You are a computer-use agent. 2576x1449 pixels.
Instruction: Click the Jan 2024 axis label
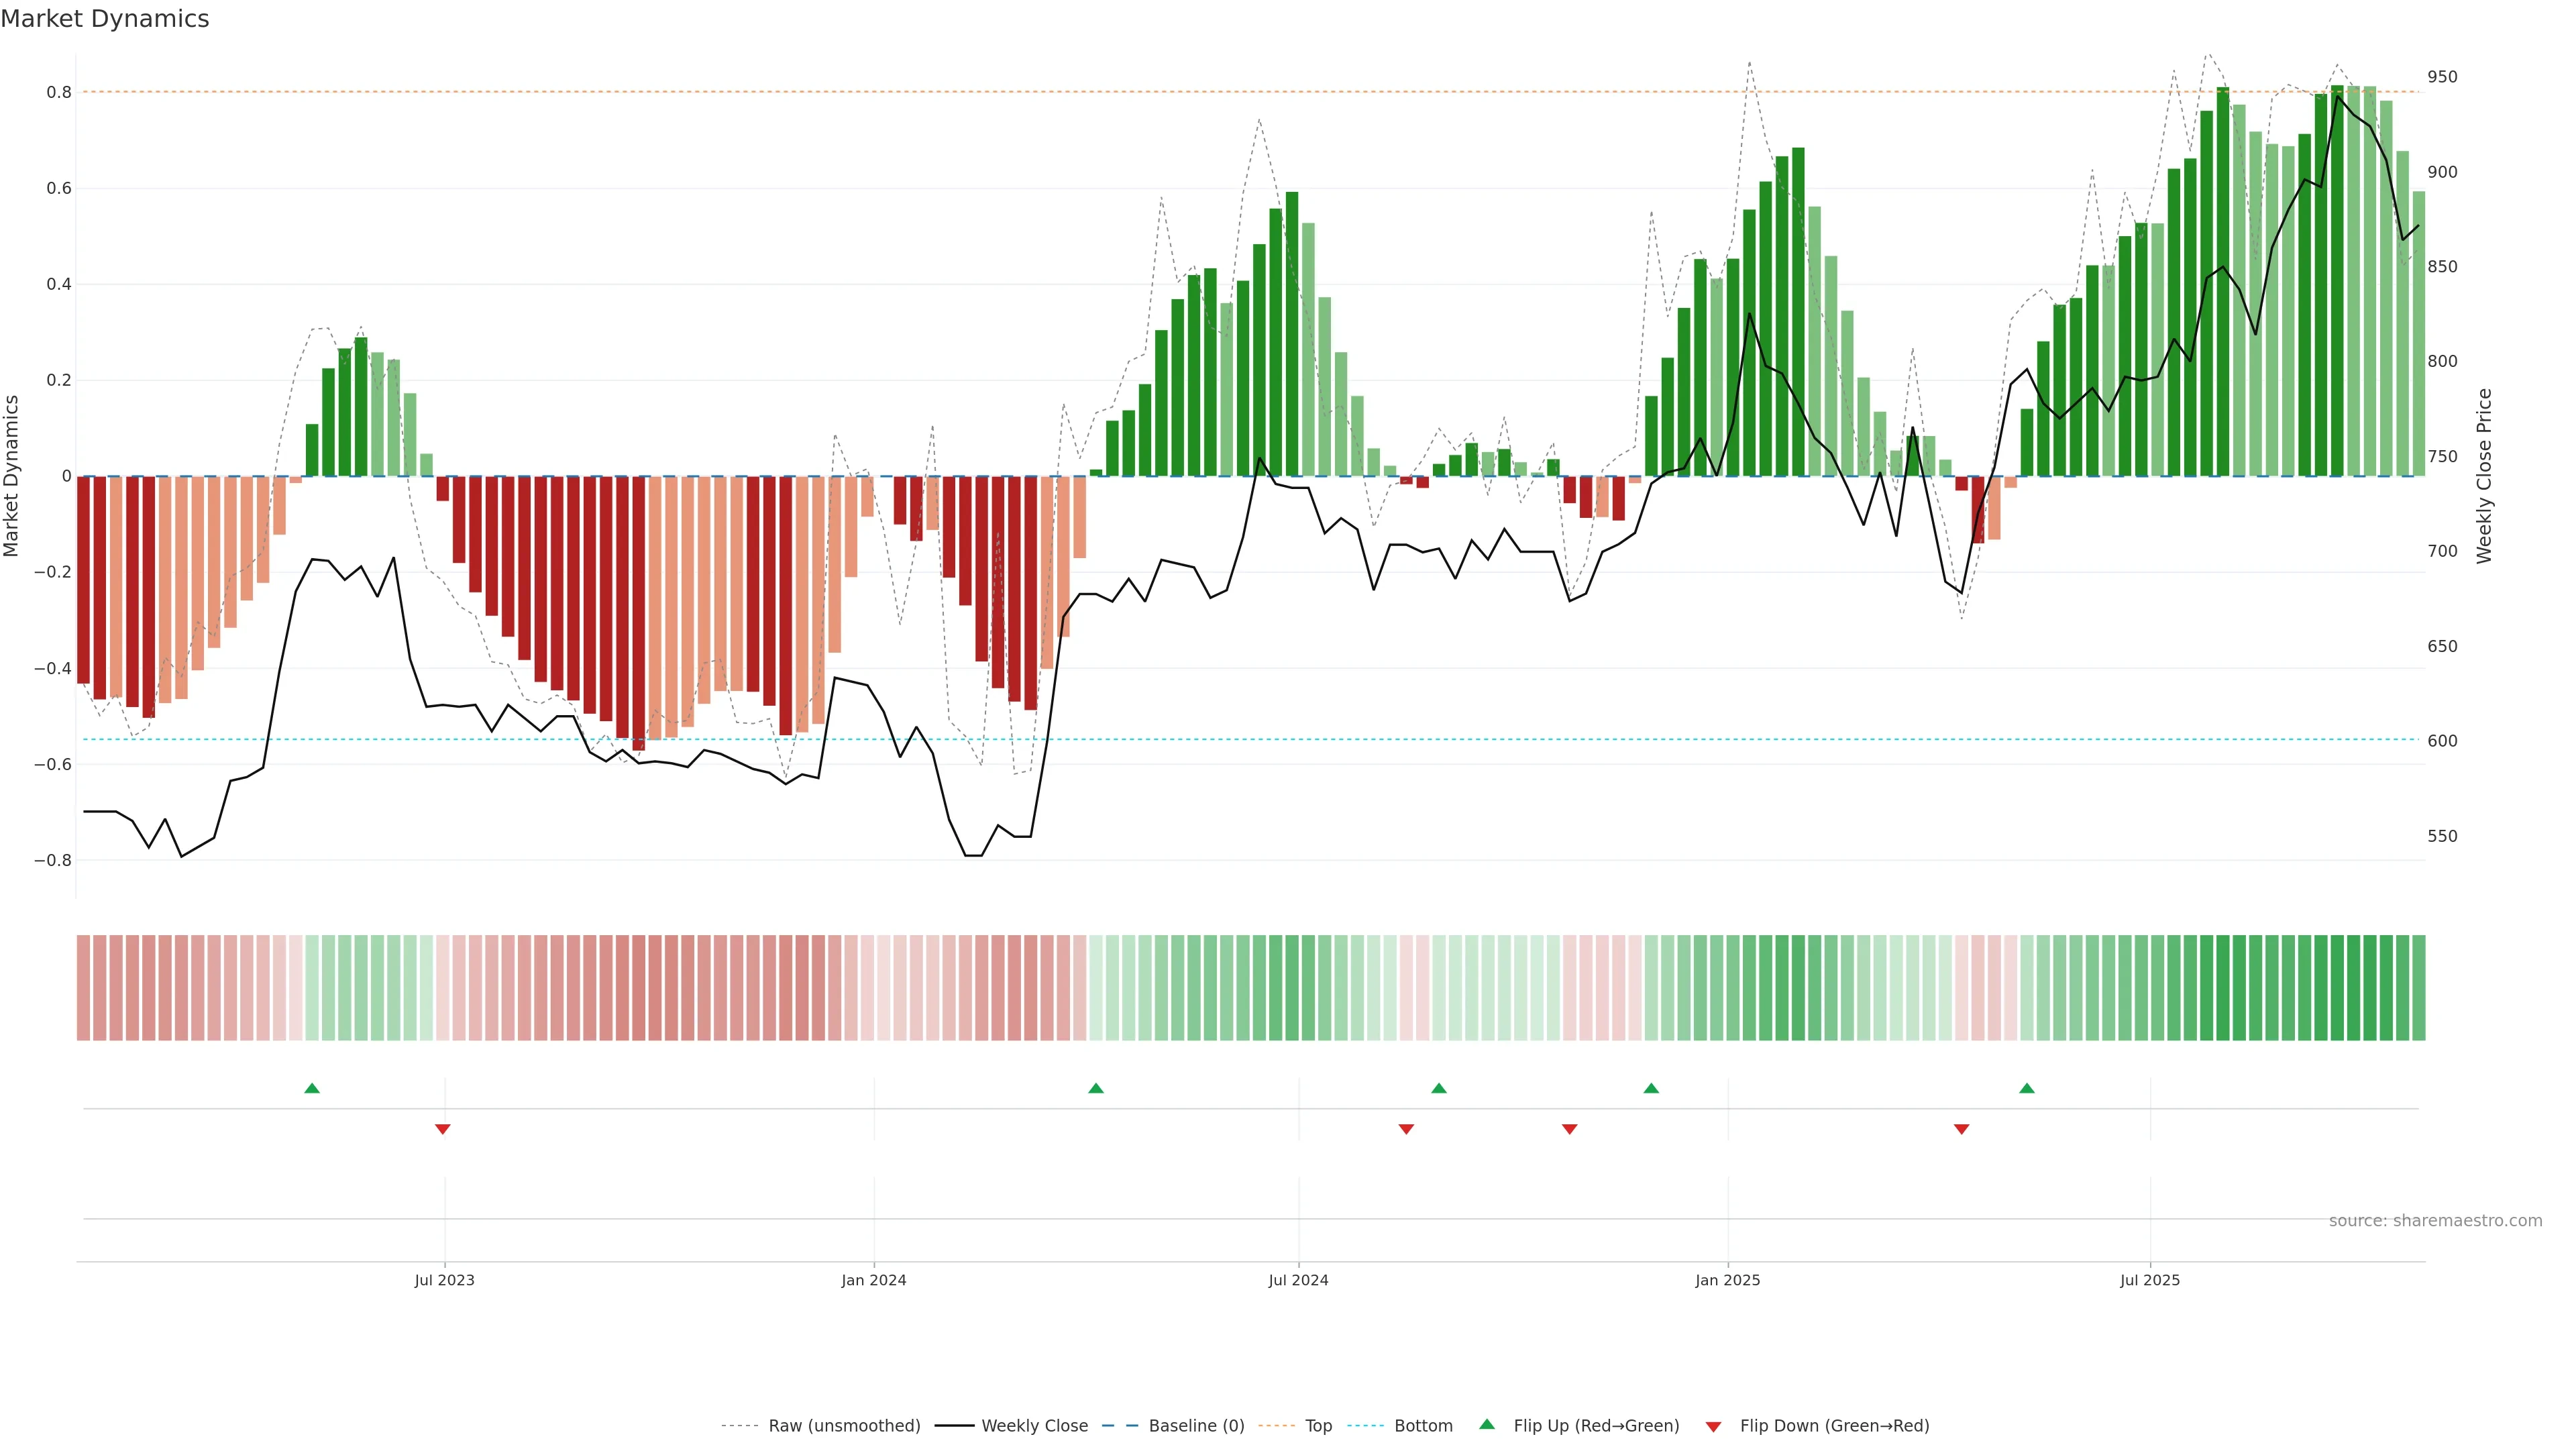pyautogui.click(x=873, y=1280)
